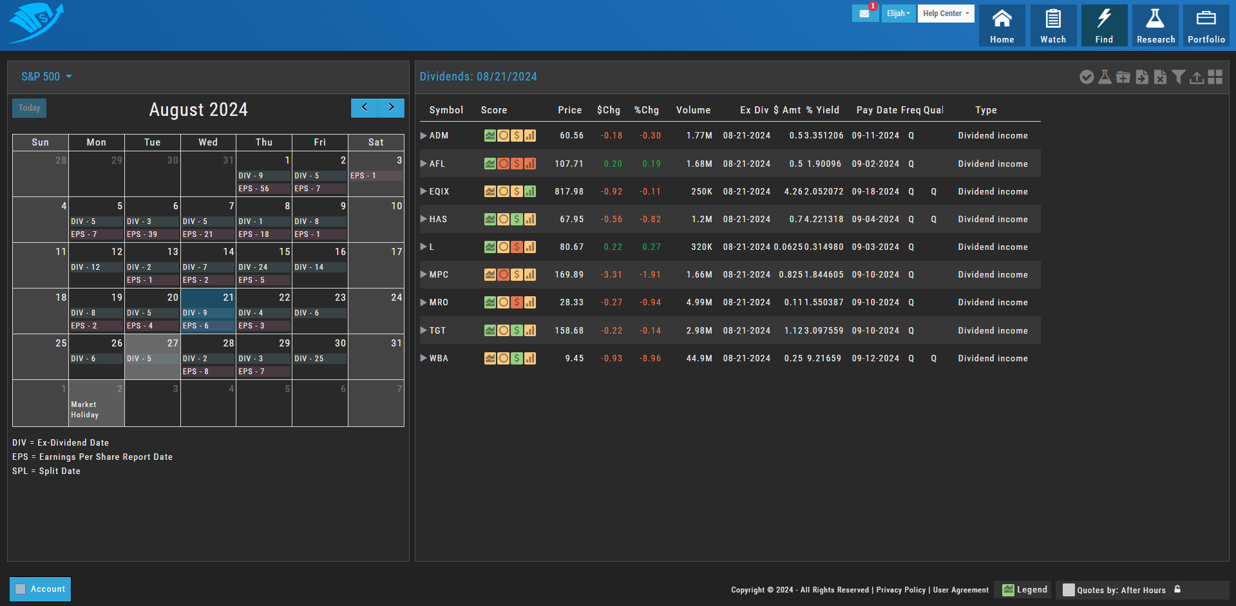Open the Elijah user dropdown
Image resolution: width=1236 pixels, height=606 pixels.
coord(898,14)
